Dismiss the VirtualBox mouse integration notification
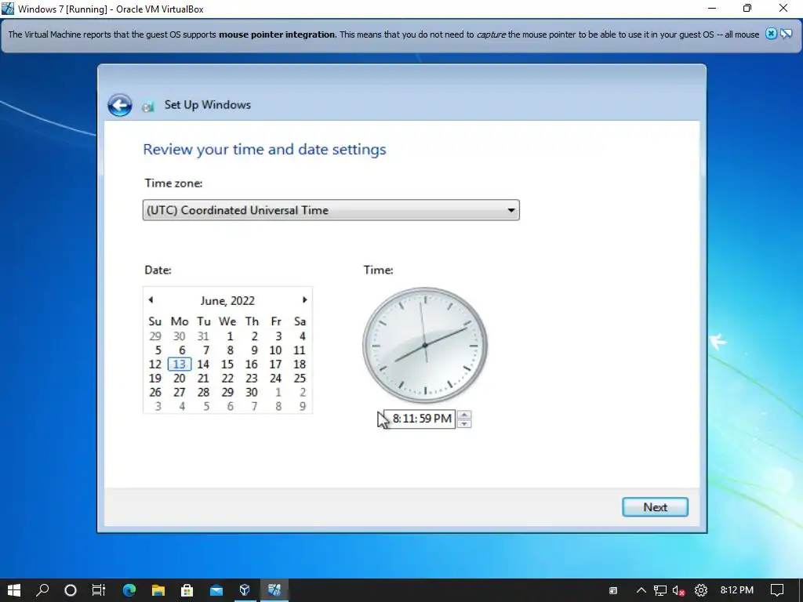This screenshot has height=602, width=803. click(771, 34)
